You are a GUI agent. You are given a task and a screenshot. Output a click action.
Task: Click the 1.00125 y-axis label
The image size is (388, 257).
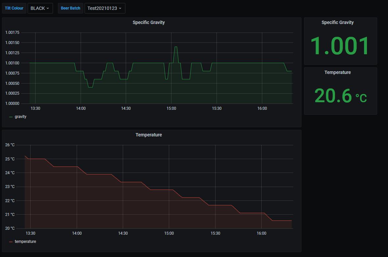13,53
